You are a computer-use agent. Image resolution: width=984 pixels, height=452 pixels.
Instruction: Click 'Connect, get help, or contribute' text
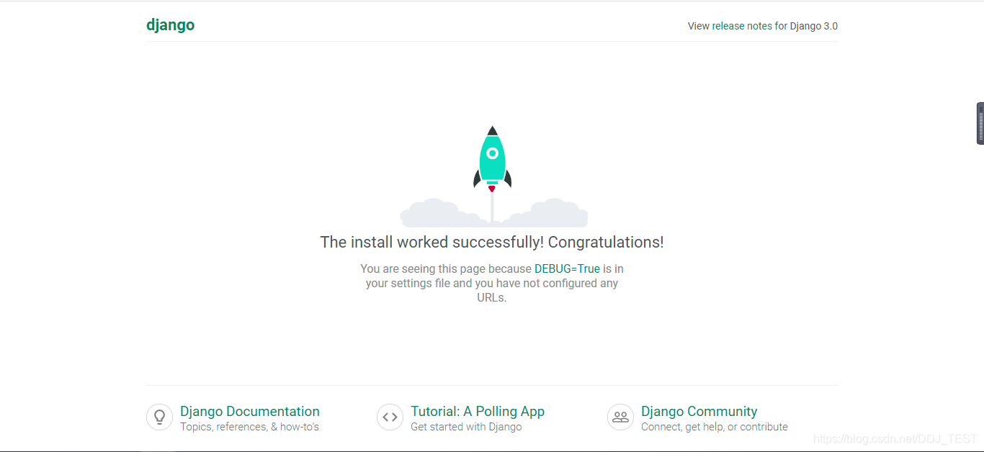pyautogui.click(x=715, y=427)
